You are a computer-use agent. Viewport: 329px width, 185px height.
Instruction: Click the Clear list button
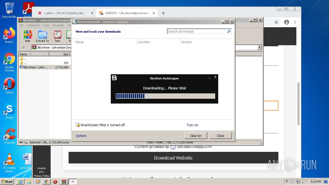(x=196, y=136)
